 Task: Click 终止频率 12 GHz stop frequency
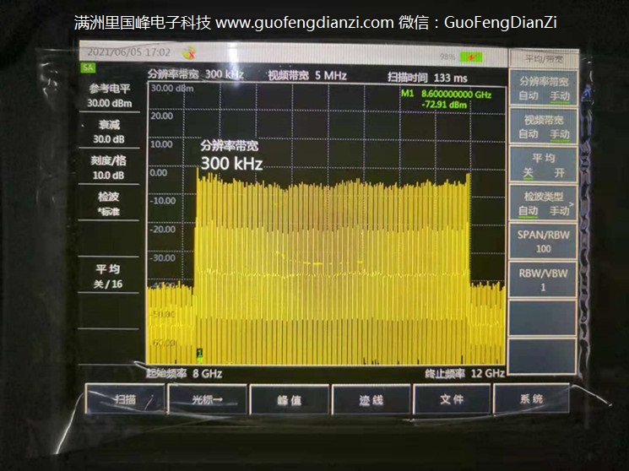(464, 374)
